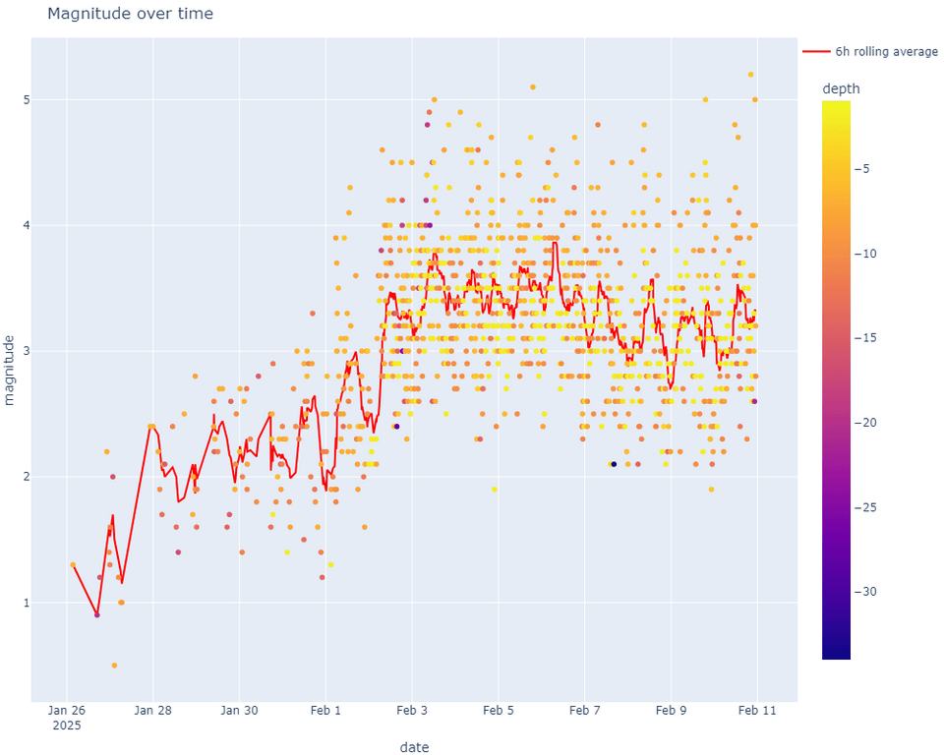This screenshot has width=944, height=755.
Task: Click the first data point at magnitude 1.3 on Jan 26
Action: (x=73, y=564)
